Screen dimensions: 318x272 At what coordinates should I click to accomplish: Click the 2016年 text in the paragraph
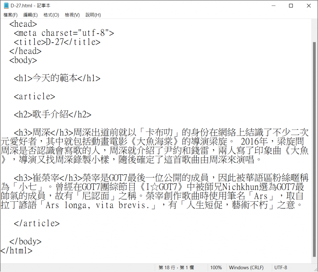click(254, 142)
